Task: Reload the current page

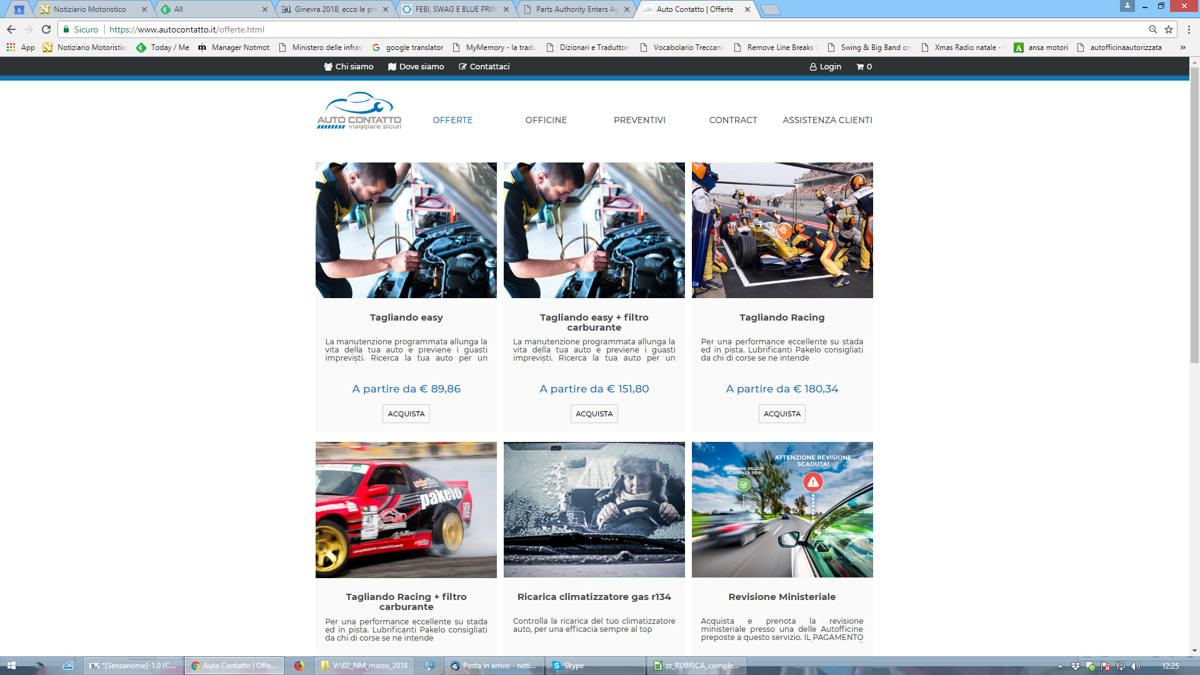Action: pyautogui.click(x=46, y=29)
